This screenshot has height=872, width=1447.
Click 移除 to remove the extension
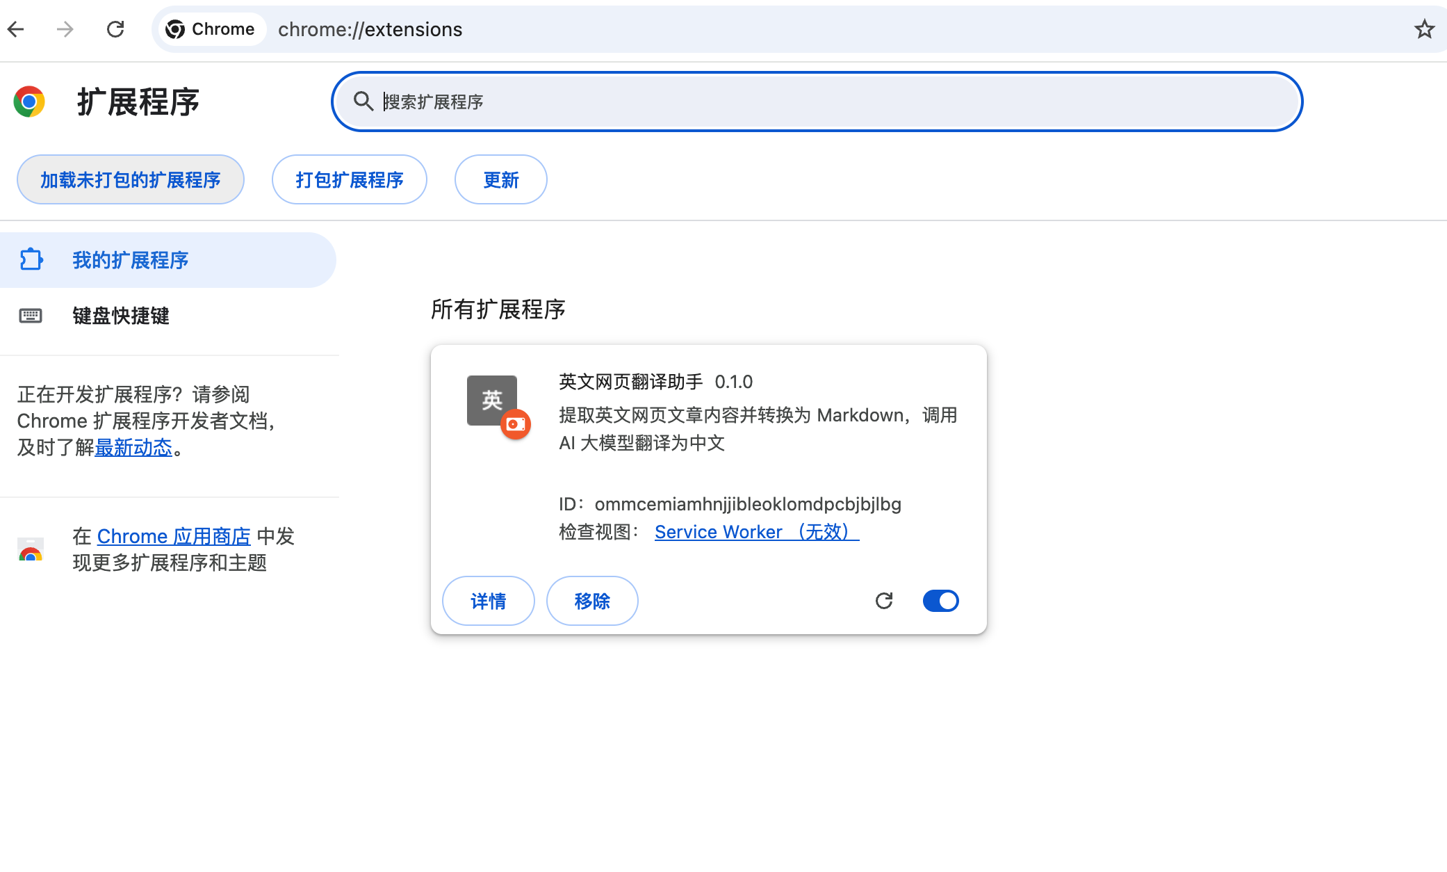(x=592, y=601)
